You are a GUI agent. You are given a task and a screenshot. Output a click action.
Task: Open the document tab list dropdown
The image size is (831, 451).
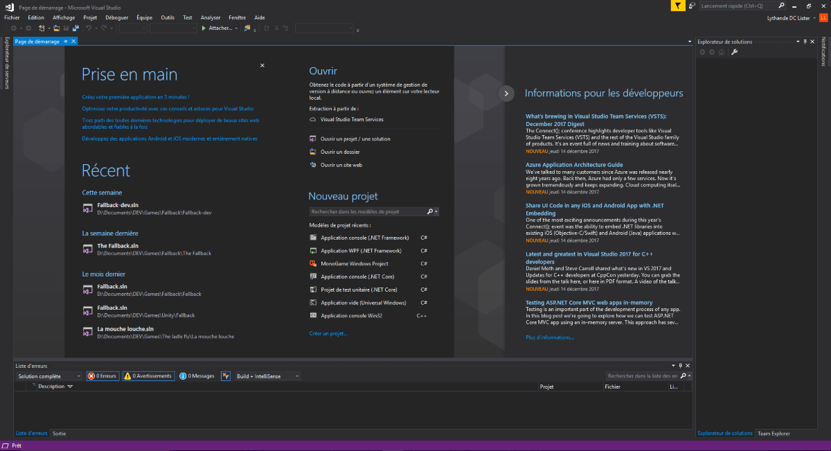(x=690, y=42)
